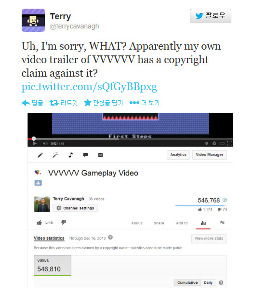Open the video player settings gear
Image resolution: width=254 pixels, height=295 pixels.
click(214, 143)
